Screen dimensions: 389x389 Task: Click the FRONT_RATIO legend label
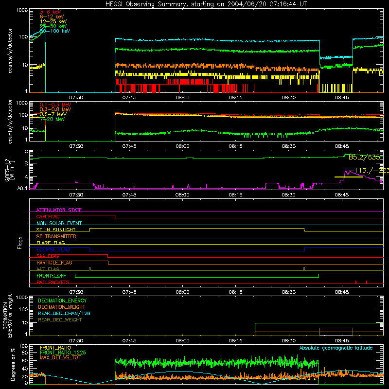click(55, 348)
